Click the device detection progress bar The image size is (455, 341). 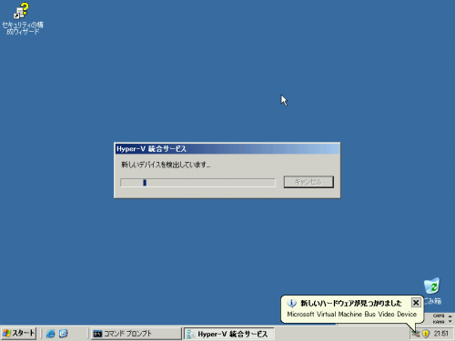pyautogui.click(x=197, y=183)
